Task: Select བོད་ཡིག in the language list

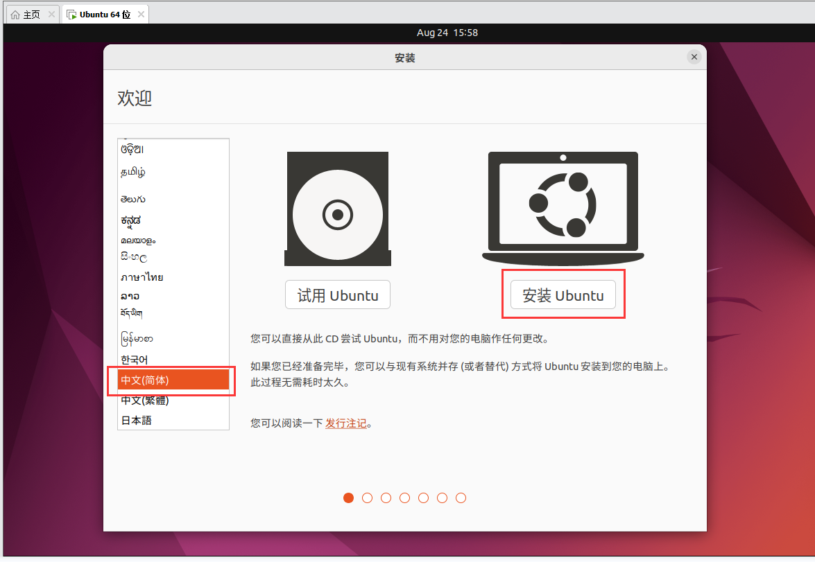Action: [x=173, y=313]
